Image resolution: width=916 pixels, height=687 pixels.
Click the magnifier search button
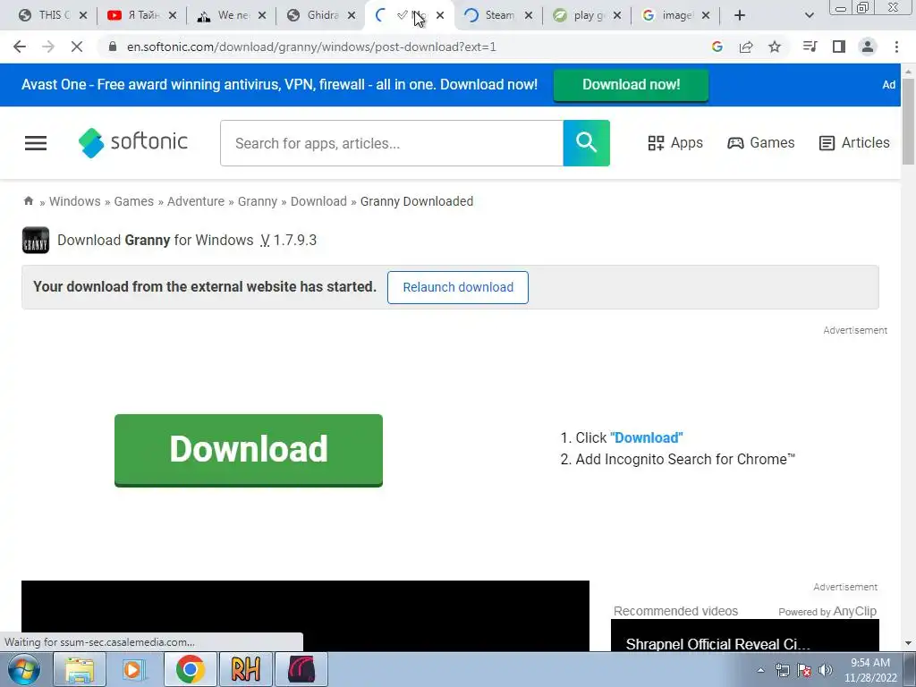[586, 143]
